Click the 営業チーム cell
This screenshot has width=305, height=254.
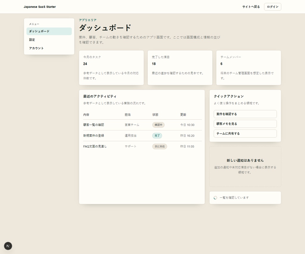pos(132,125)
